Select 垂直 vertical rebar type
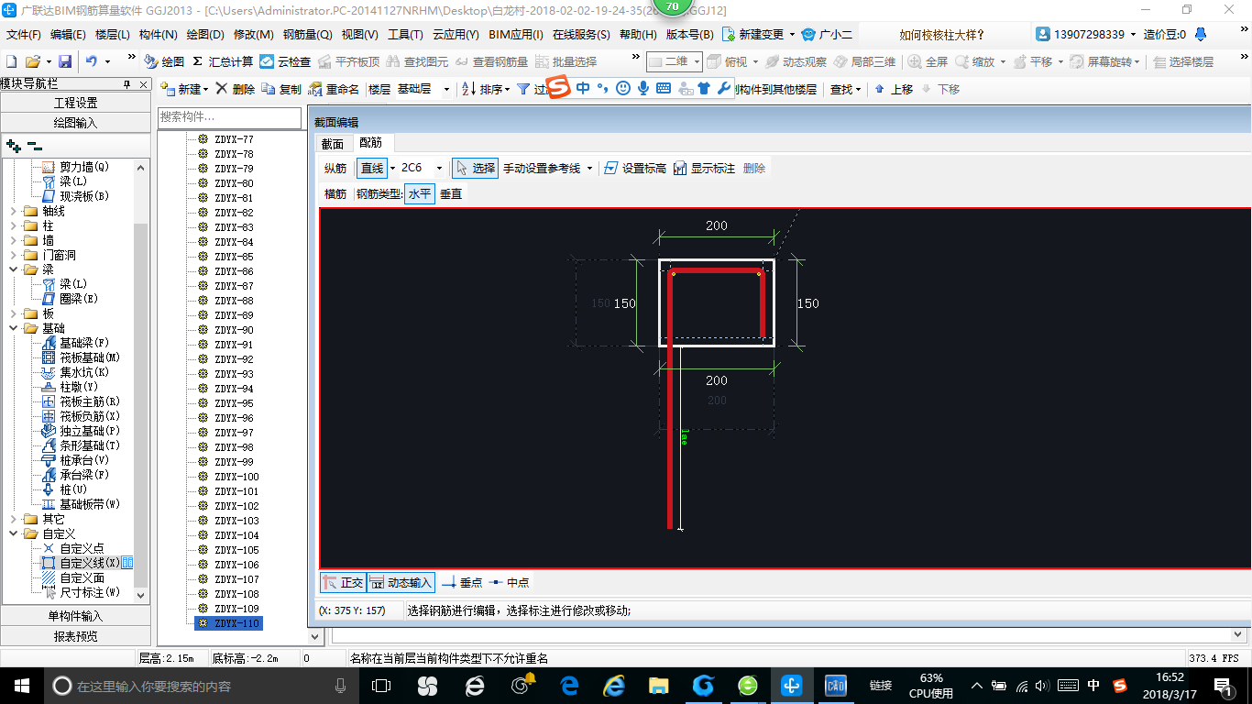1252x704 pixels. tap(451, 193)
